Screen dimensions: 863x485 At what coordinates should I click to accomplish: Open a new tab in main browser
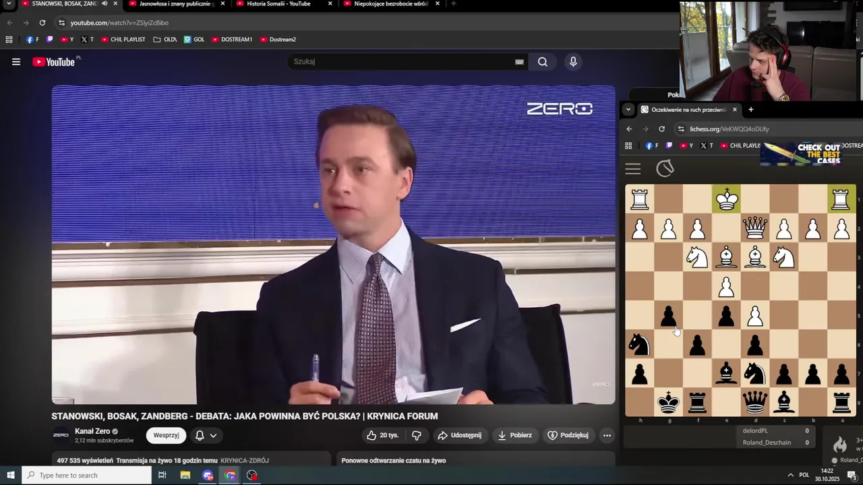coord(453,4)
